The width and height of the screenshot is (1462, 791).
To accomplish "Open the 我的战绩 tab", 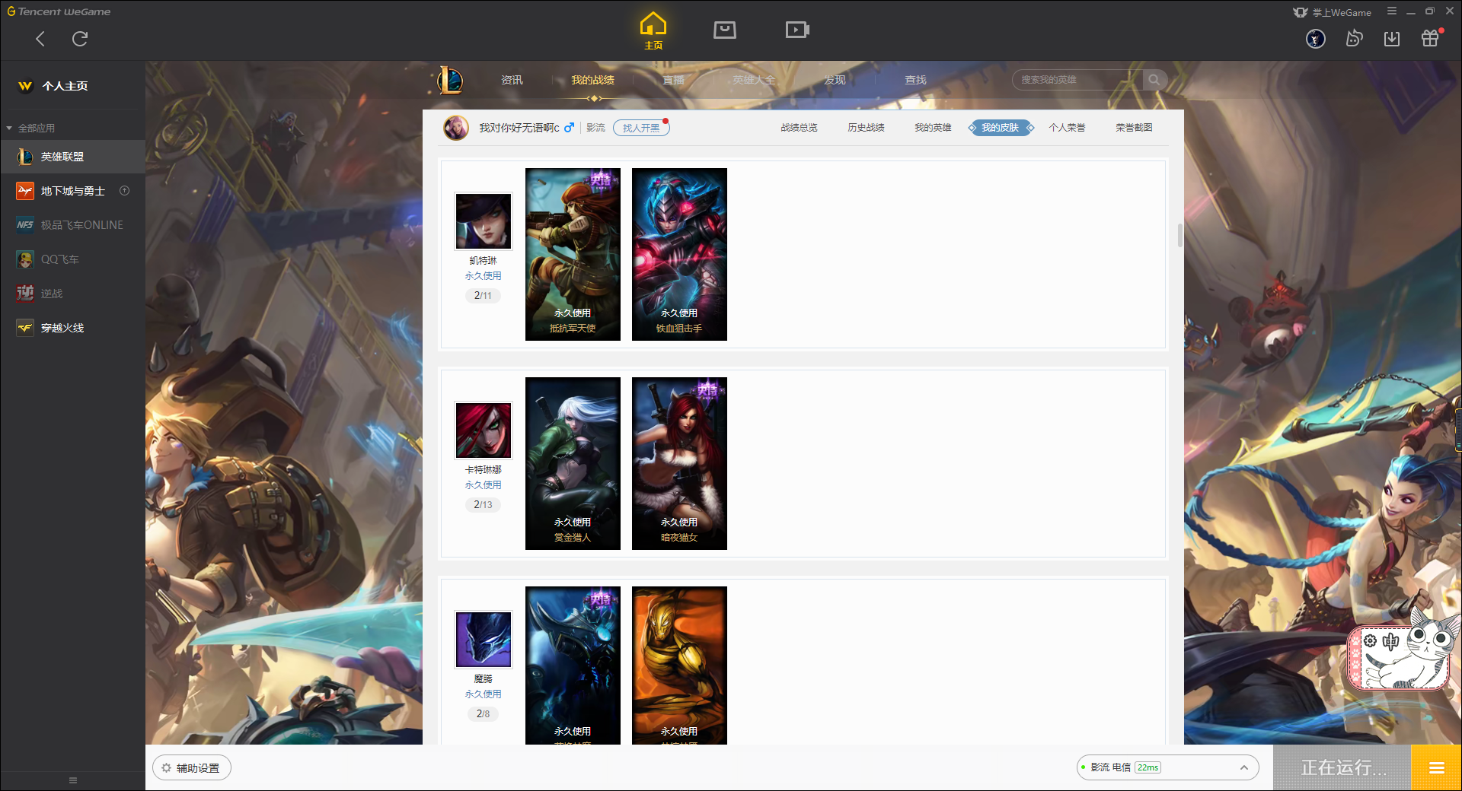I will pos(592,80).
